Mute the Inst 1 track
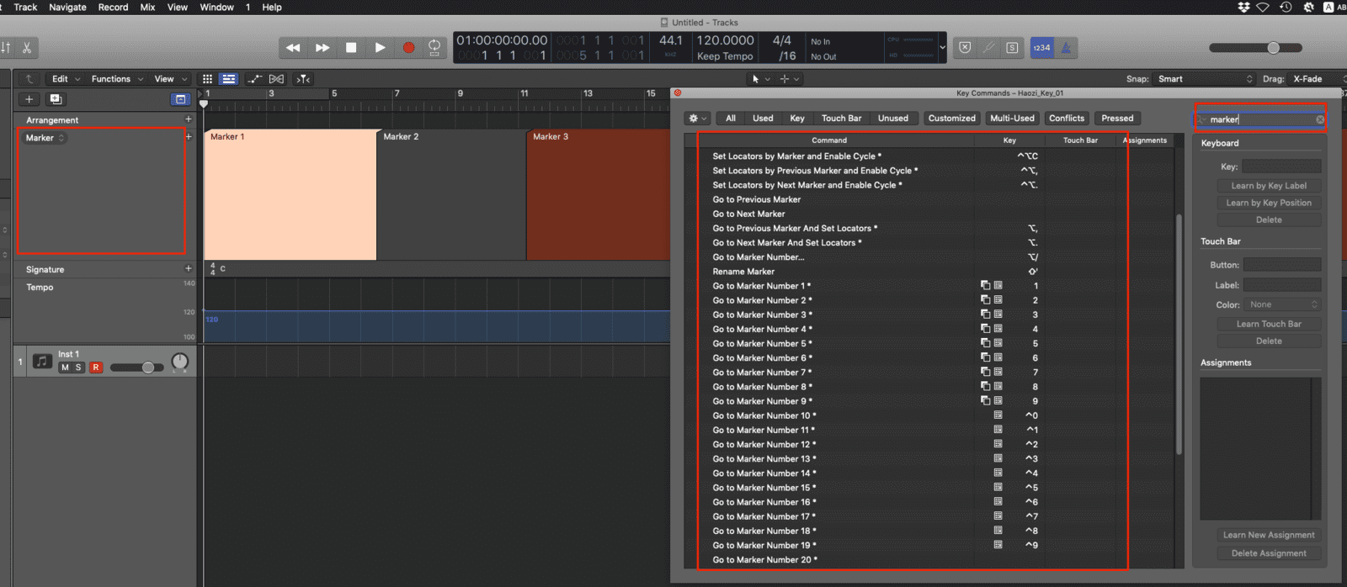1347x587 pixels. pos(65,368)
